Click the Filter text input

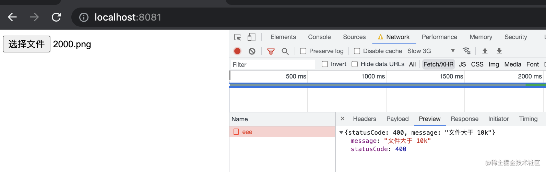(273, 64)
